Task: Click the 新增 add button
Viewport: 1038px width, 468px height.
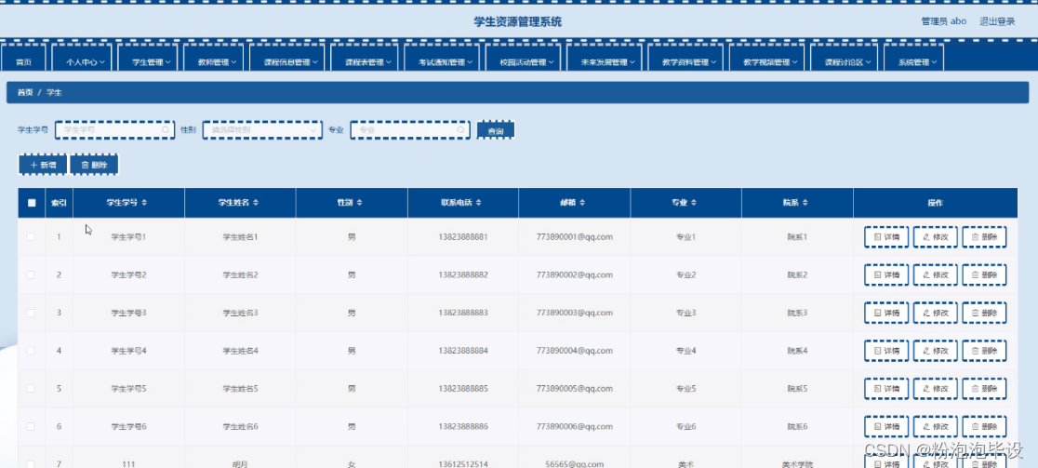Action: click(x=43, y=165)
